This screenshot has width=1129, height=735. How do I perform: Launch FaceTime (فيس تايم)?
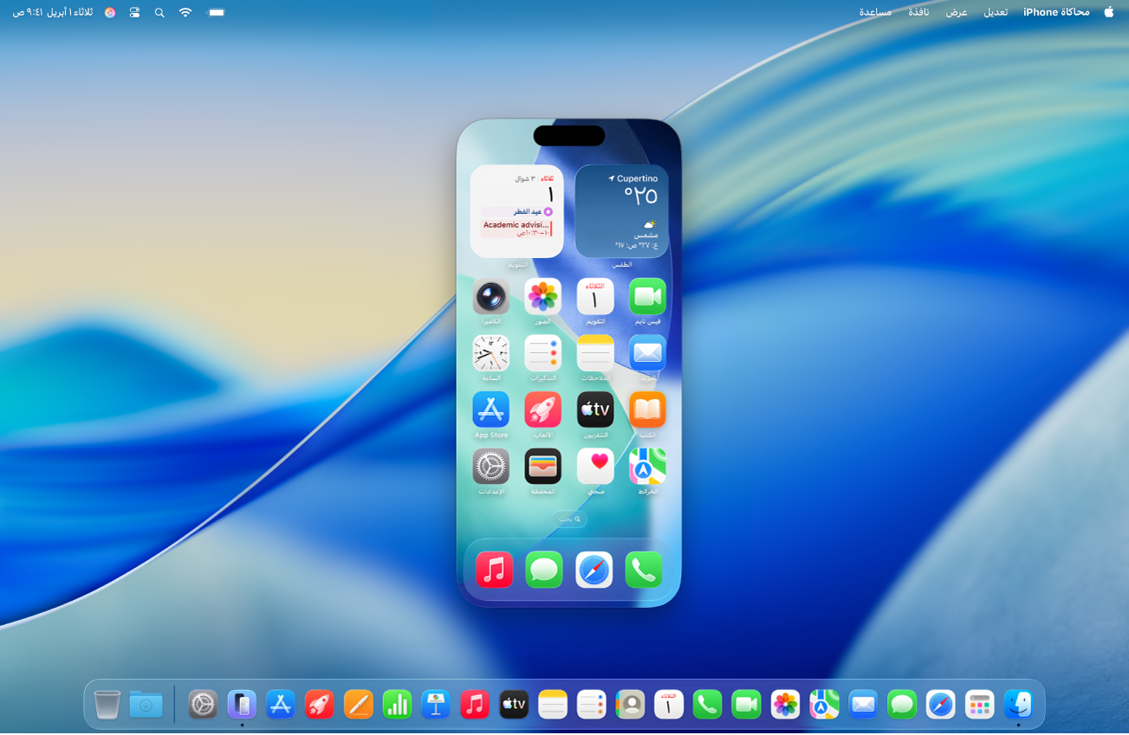tap(647, 297)
